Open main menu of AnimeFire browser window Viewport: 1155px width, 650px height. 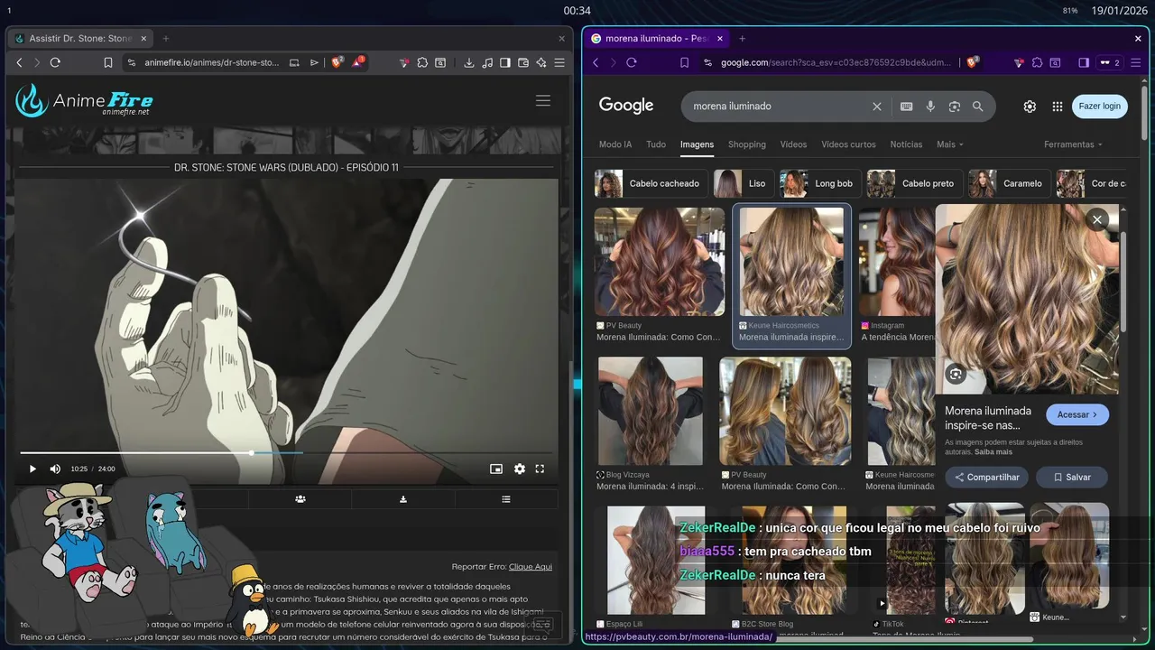pyautogui.click(x=559, y=62)
